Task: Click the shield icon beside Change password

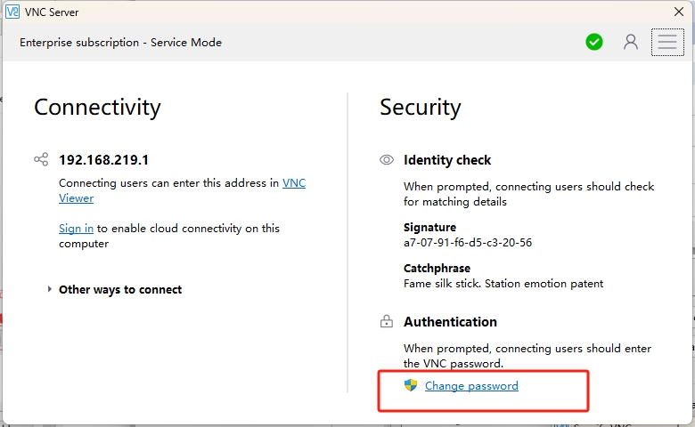Action: (411, 385)
